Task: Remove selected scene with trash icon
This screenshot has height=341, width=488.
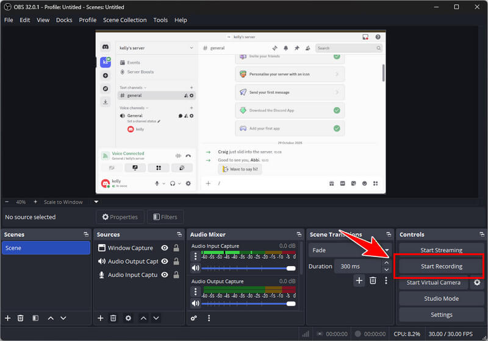Action: [x=21, y=318]
